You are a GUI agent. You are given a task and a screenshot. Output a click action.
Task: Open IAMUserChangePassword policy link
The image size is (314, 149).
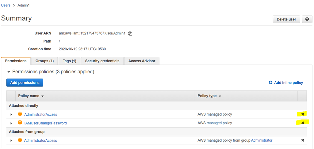(45, 123)
